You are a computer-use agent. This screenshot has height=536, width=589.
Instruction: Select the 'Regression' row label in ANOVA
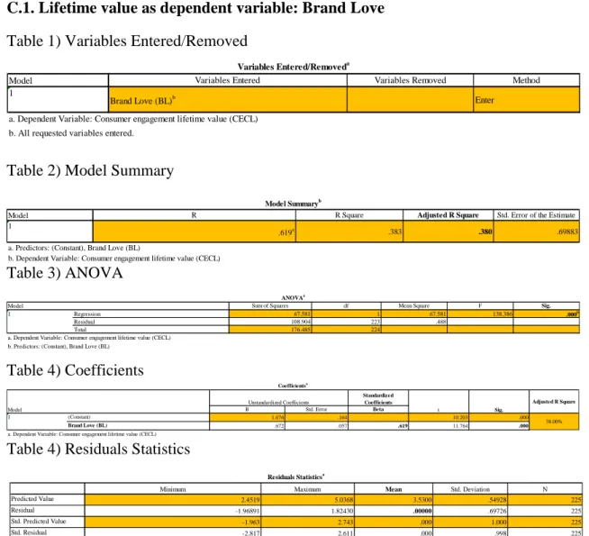[87, 314]
